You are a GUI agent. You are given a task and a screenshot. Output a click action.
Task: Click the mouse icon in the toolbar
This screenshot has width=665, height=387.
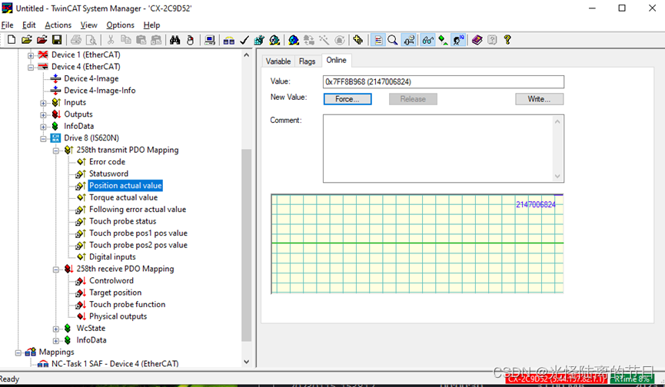click(191, 40)
